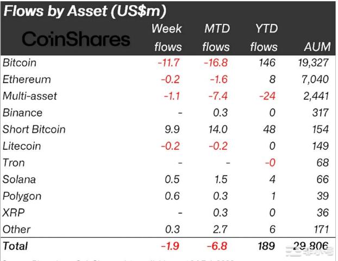Viewport: 338px width, 261px height.
Task: Select the Week flows column header
Action: [x=167, y=37]
